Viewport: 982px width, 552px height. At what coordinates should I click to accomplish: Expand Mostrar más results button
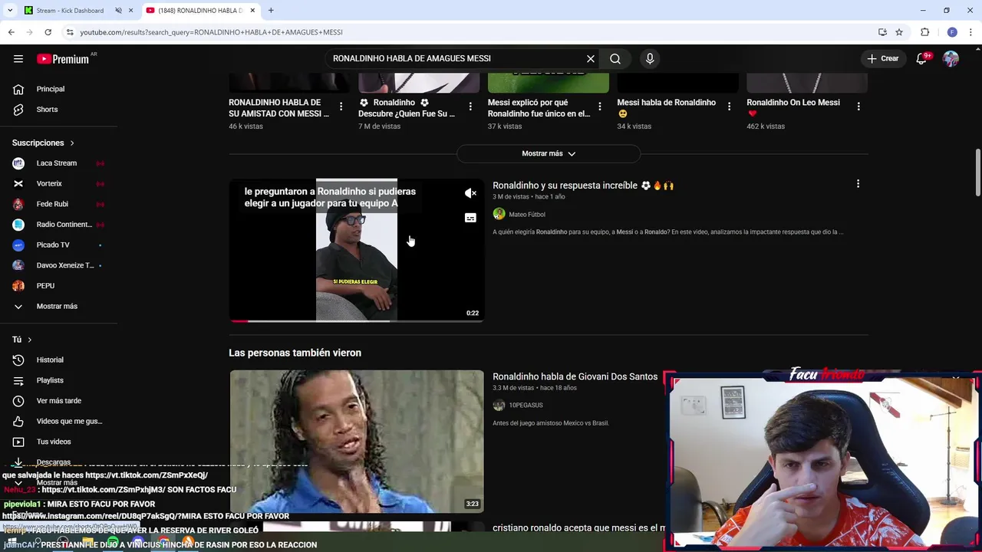coord(549,153)
